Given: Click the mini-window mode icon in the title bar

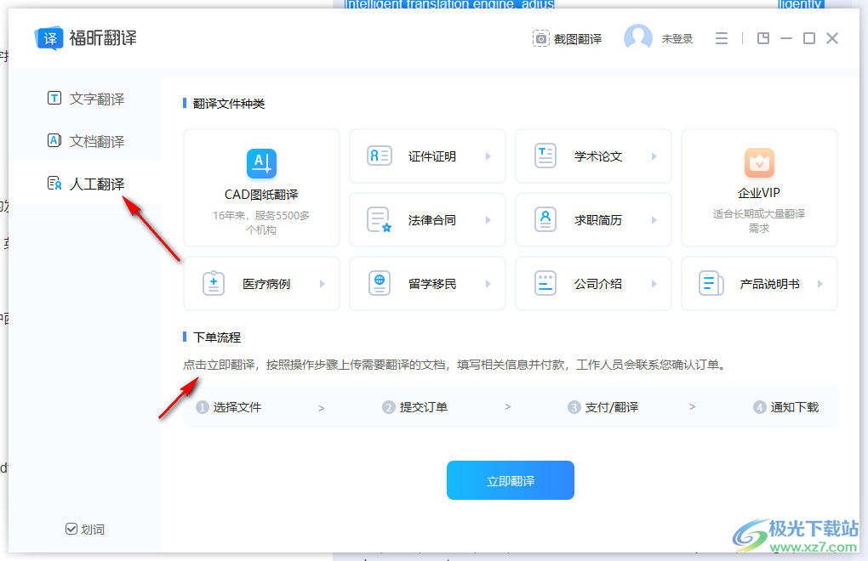Looking at the screenshot, I should pyautogui.click(x=763, y=38).
